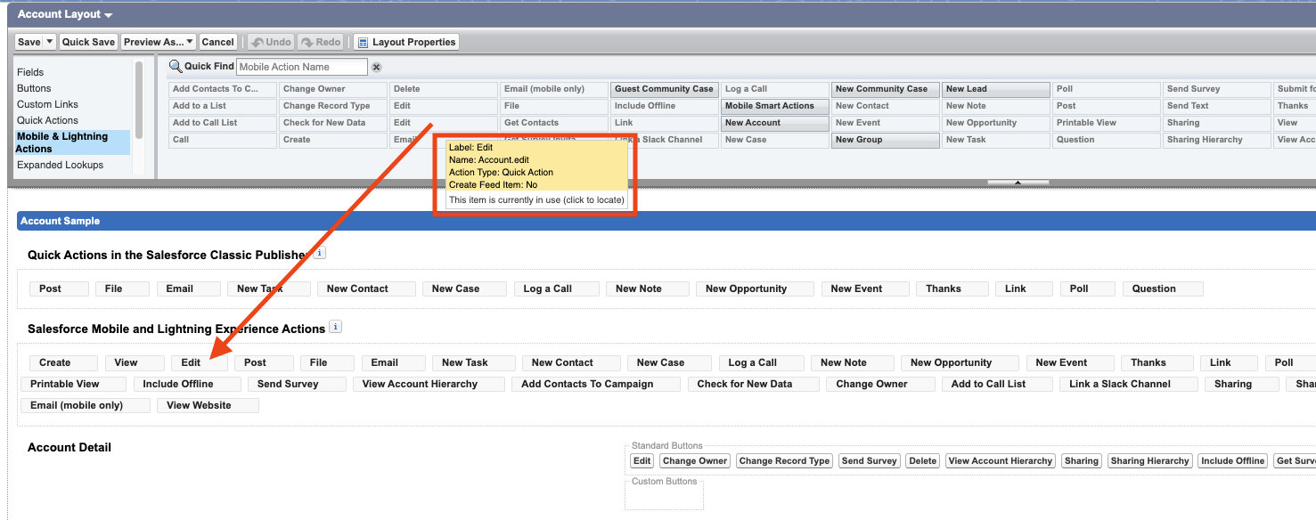Click info icon beside Classic Publisher heading

coord(320,254)
